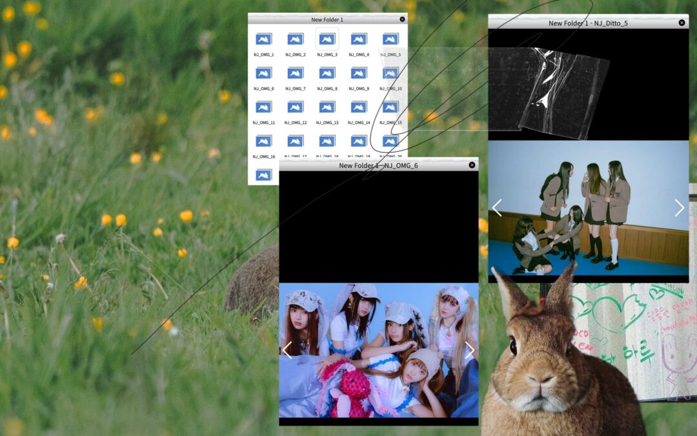
Task: Click the school uniform photo in NJ_Ditto_5
Action: pos(587,207)
